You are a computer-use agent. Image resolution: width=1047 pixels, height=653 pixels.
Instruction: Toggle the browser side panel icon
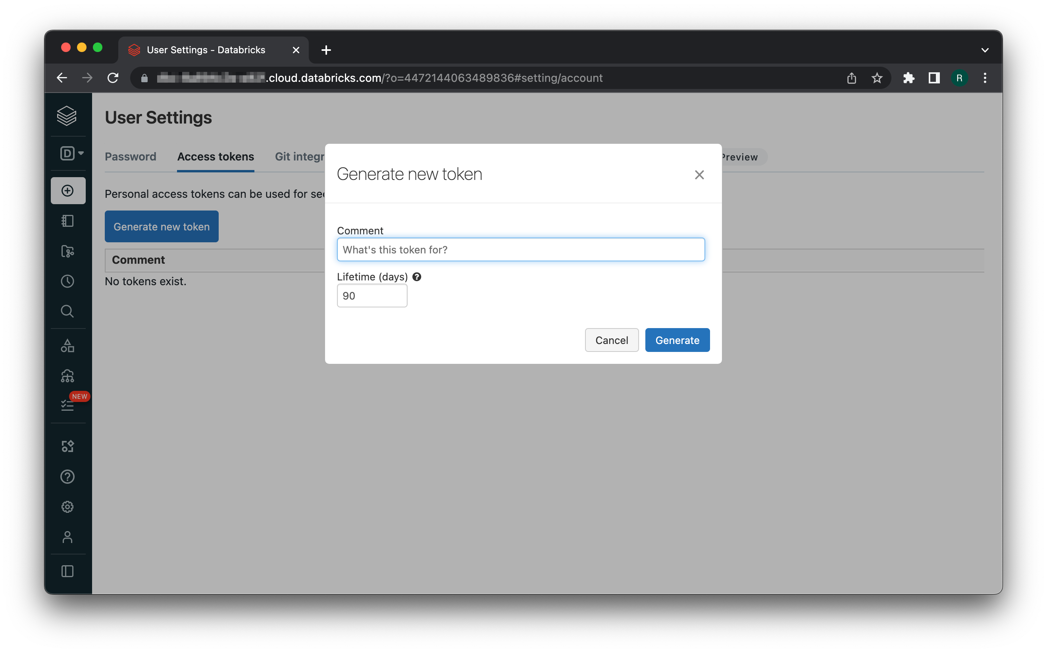pyautogui.click(x=934, y=78)
